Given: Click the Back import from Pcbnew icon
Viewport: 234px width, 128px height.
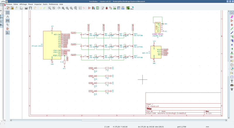Looking at the screenshot, I should [x=132, y=8].
